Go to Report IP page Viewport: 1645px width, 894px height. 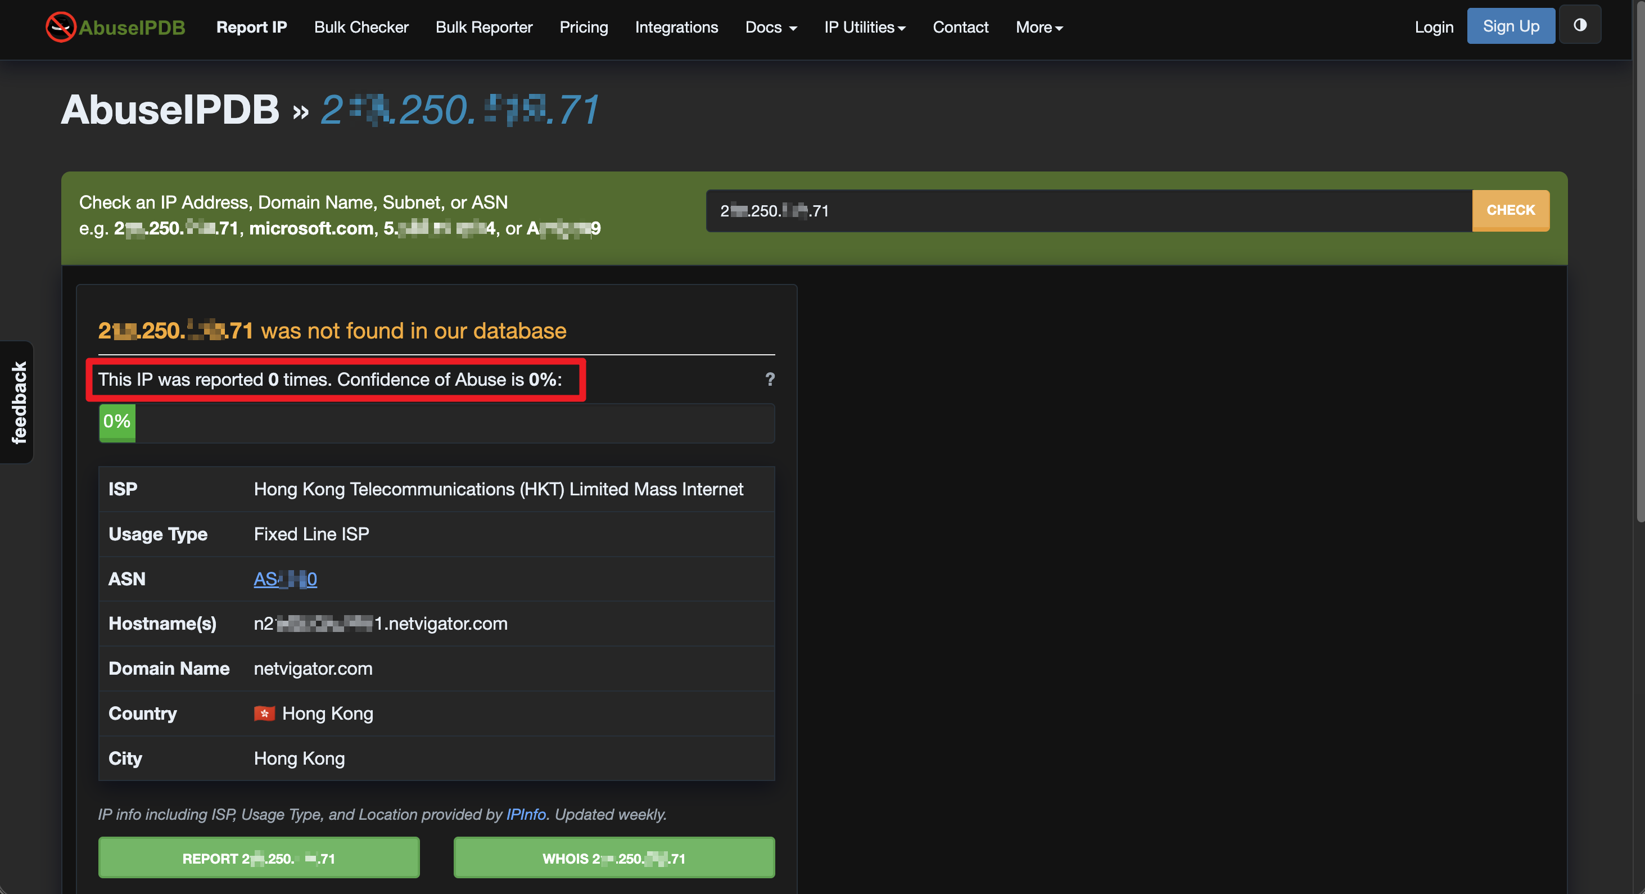pyautogui.click(x=252, y=28)
